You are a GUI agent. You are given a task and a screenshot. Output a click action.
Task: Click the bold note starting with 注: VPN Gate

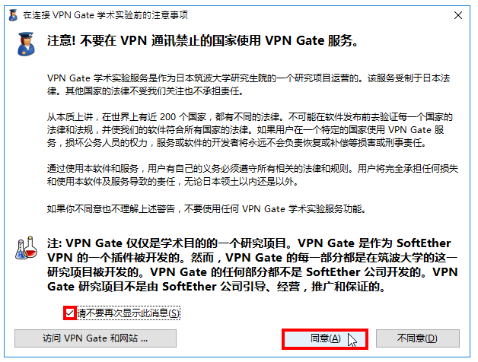(253, 265)
